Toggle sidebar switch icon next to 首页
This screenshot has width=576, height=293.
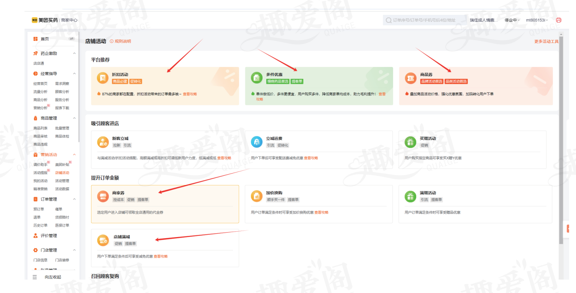pyautogui.click(x=71, y=39)
